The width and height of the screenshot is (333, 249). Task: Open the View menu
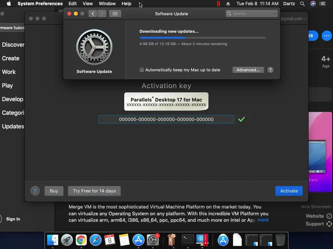[x=88, y=4]
